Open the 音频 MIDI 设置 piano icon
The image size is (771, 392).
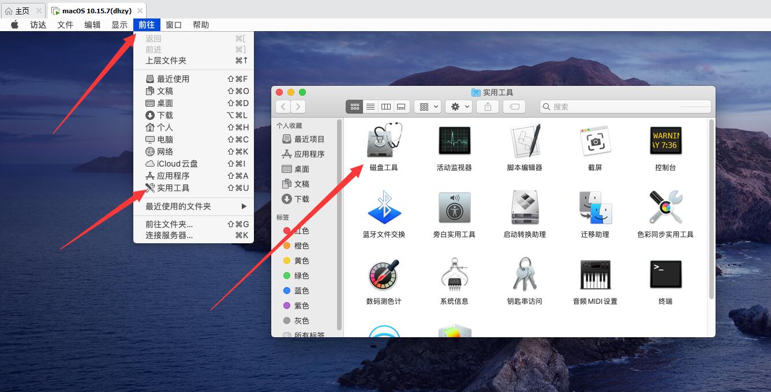595,275
